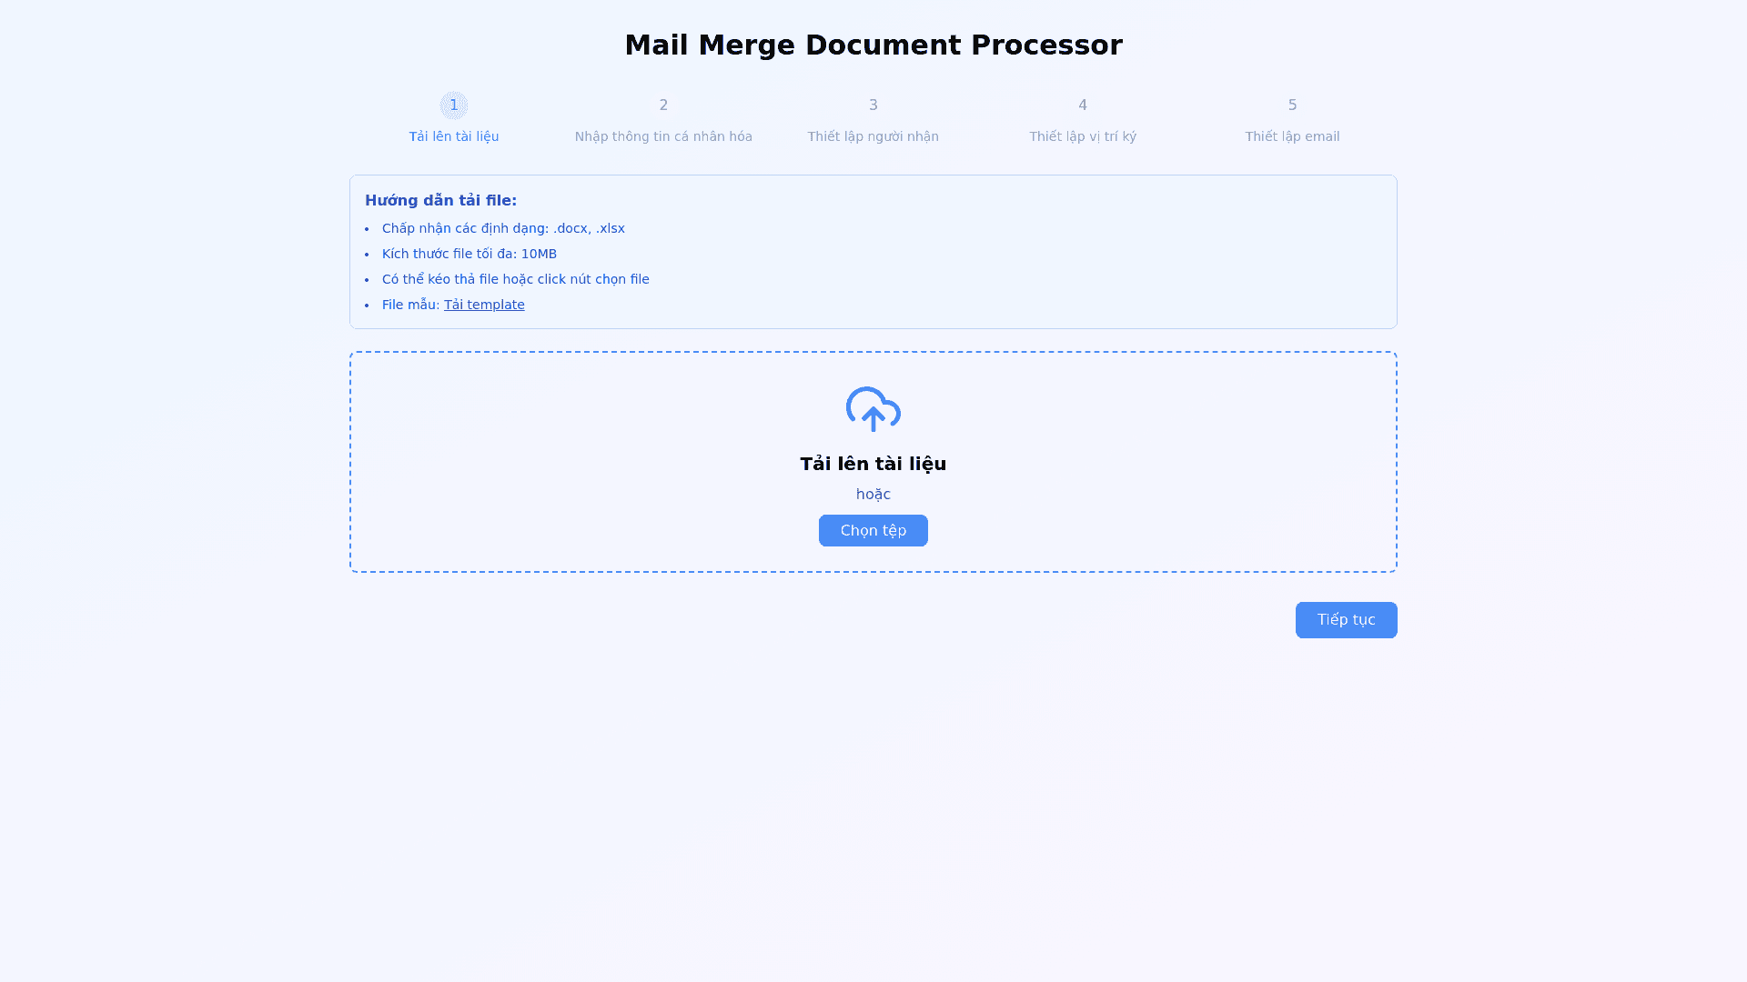Click the Tiếp tục button
This screenshot has height=982, width=1747.
point(1346,620)
